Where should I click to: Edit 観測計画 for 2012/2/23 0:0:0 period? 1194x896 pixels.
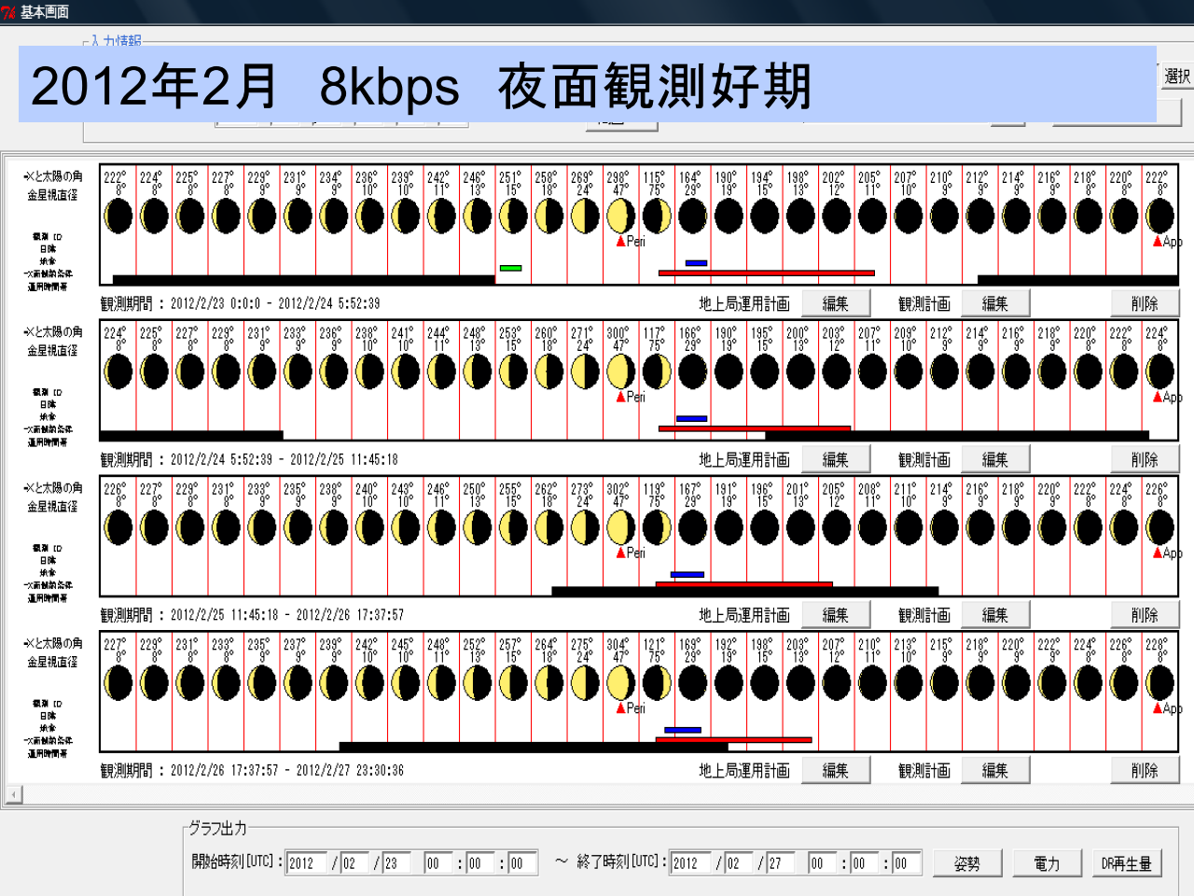(995, 303)
